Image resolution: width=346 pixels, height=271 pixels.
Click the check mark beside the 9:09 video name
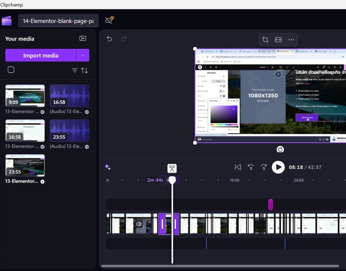(x=43, y=112)
